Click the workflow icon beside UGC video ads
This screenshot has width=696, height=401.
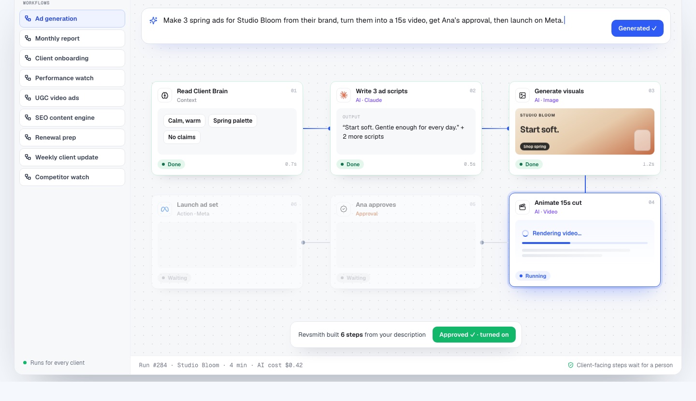28,98
